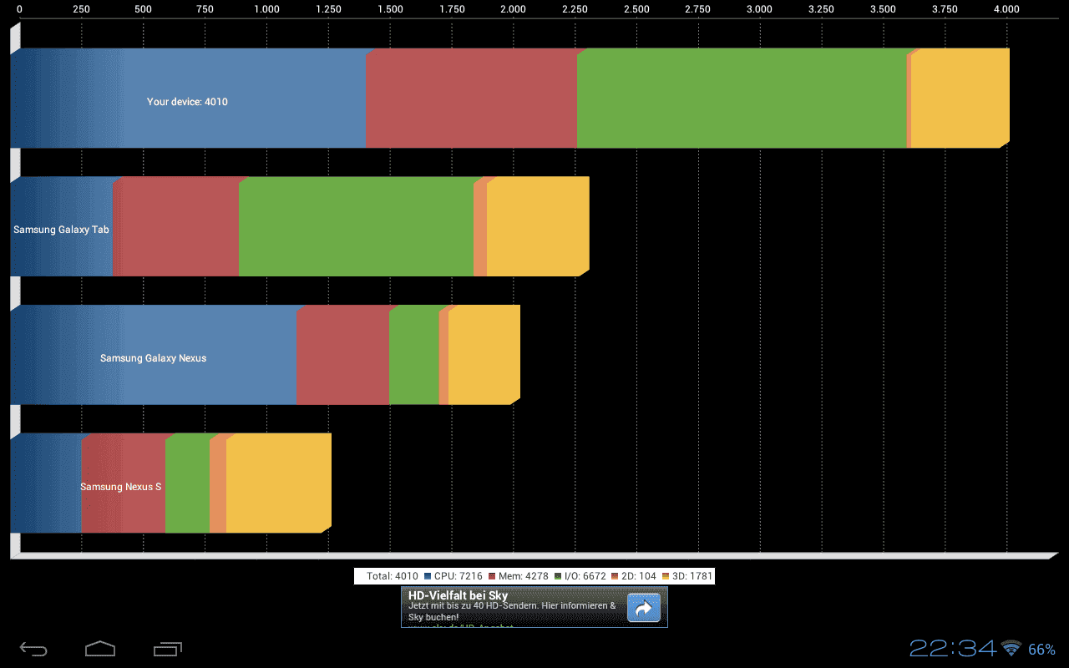The image size is (1069, 668).
Task: Click the "0" axis label
Action: (20, 9)
